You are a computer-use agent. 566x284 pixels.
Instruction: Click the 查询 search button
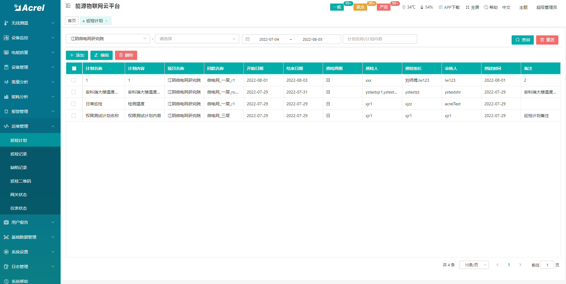[522, 40]
